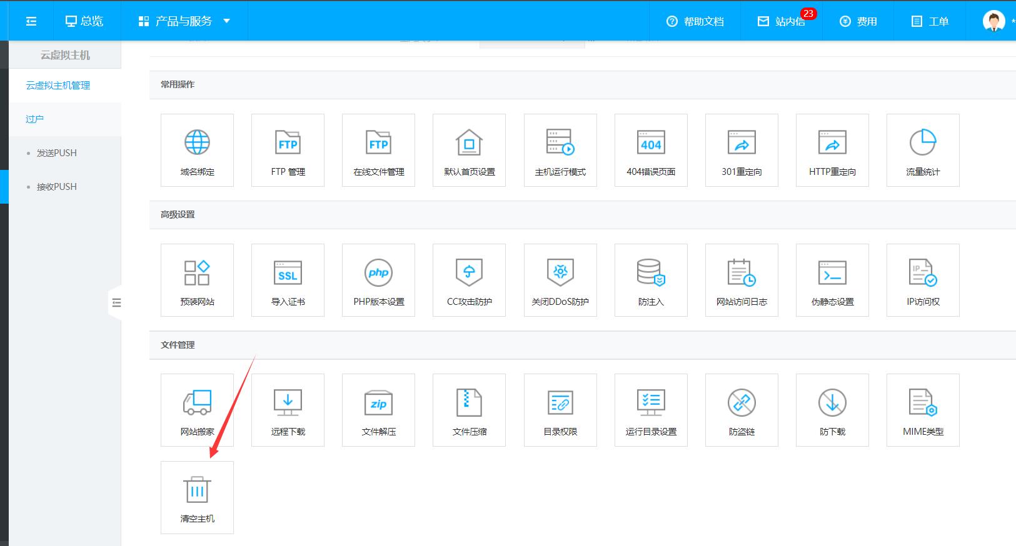This screenshot has width=1016, height=546.
Task: Open 导入证书 SSL icon
Action: pos(288,273)
